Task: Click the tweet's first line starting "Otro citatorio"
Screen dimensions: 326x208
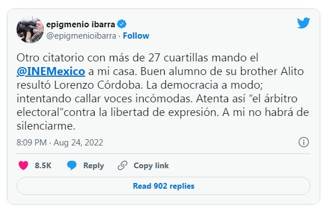Action: [137, 57]
